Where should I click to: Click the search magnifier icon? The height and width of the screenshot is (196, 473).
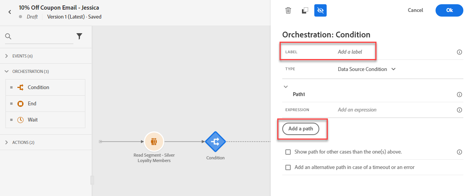click(8, 36)
